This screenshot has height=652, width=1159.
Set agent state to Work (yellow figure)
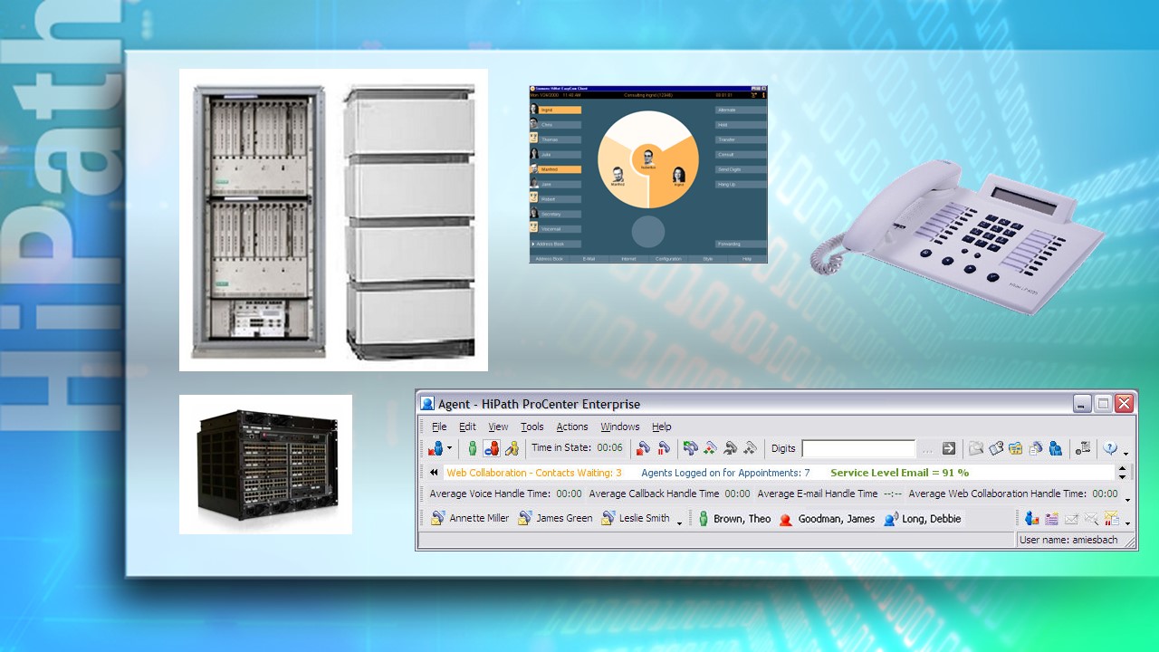[512, 448]
